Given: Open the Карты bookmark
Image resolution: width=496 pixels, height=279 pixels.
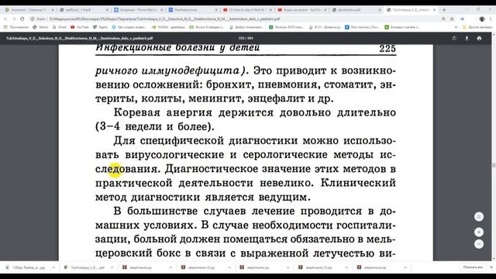Looking at the screenshot, I should [100, 27].
